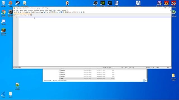Open the Plugins menu
The width and height of the screenshot is (179, 100).
point(58,10)
